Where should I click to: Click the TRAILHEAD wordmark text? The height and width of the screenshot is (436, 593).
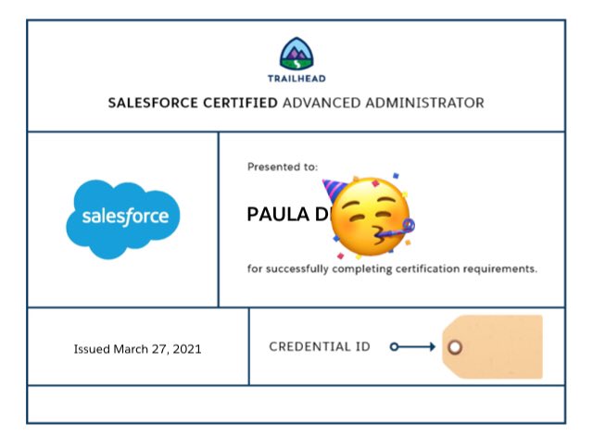coord(296,79)
